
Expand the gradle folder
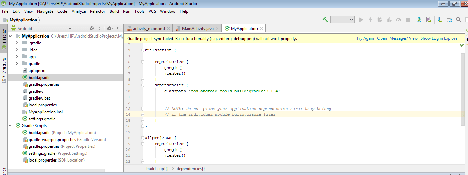17,64
